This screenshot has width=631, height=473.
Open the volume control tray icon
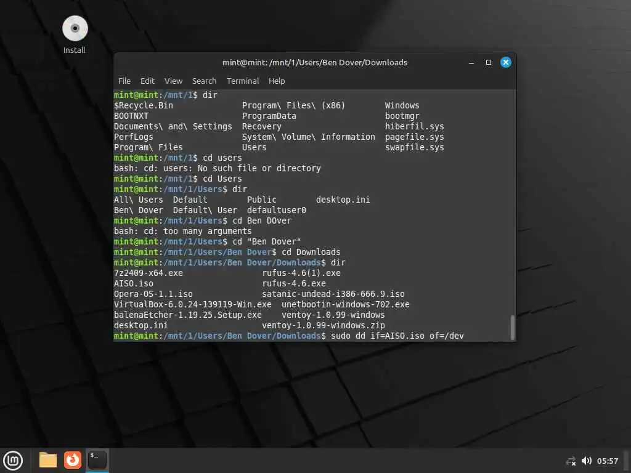coord(587,461)
